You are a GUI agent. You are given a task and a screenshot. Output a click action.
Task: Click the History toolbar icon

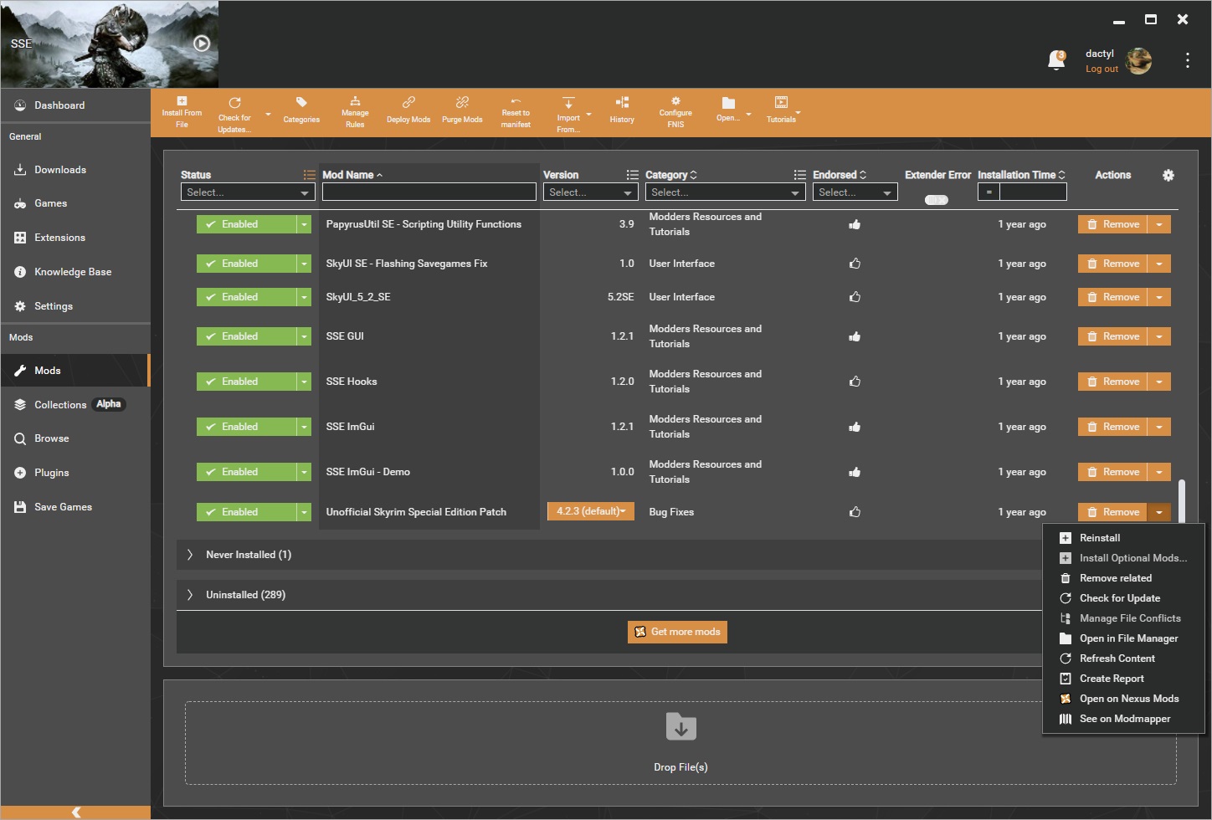coord(622,111)
